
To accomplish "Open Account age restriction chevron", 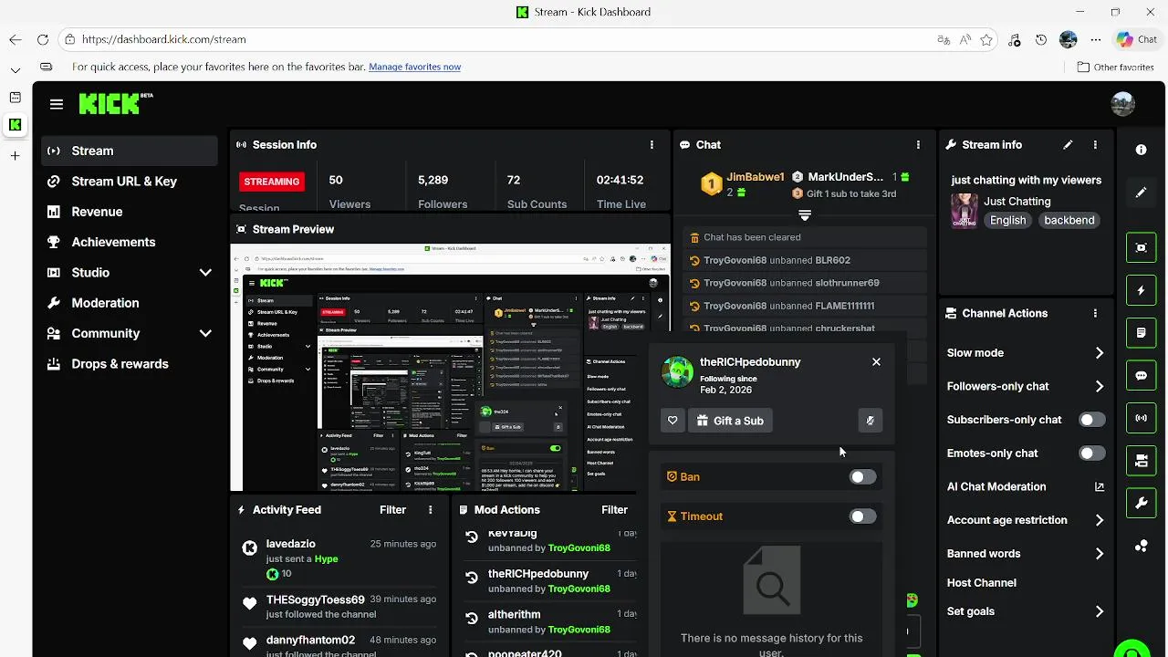I will [x=1099, y=520].
